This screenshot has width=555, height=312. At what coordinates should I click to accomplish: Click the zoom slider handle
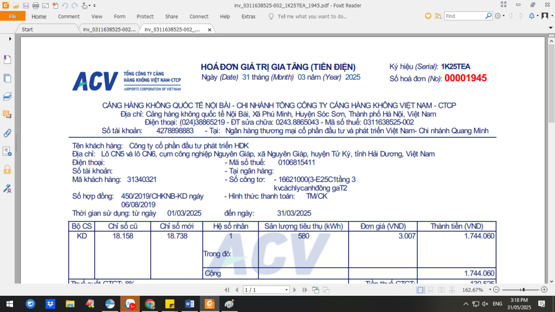[523, 290]
